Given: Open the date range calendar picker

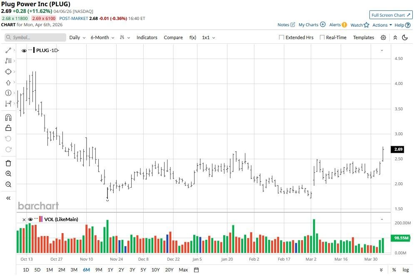Looking at the screenshot, I should [196, 270].
